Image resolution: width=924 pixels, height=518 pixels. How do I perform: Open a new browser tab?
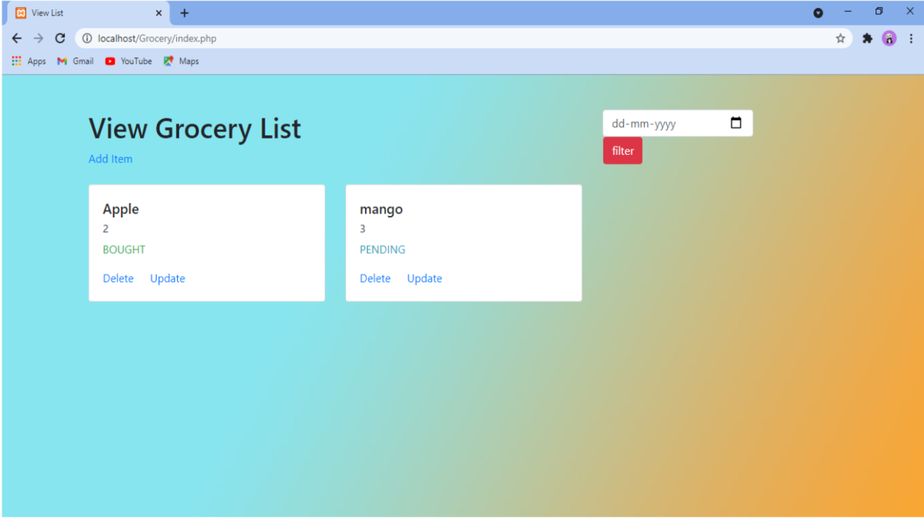[x=184, y=12]
